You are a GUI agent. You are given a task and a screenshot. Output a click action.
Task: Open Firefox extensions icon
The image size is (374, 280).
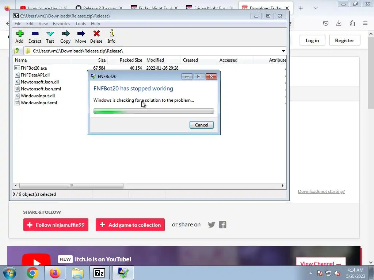[352, 23]
